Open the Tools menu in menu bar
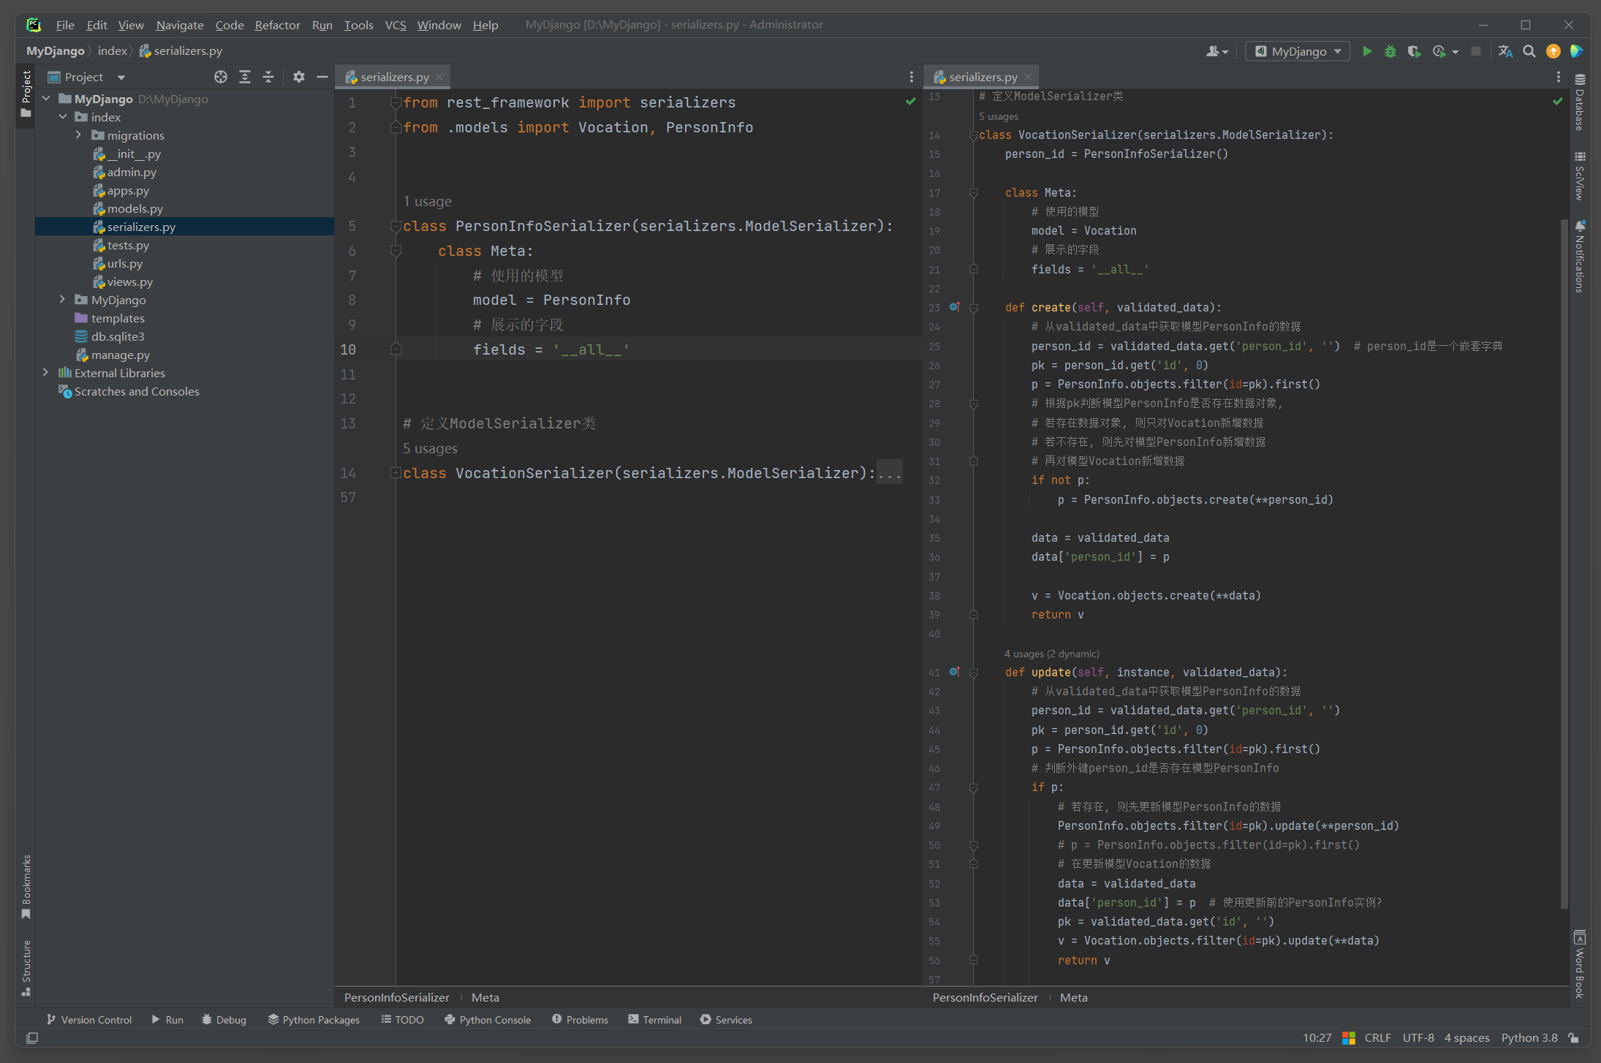Viewport: 1601px width, 1063px height. click(358, 23)
